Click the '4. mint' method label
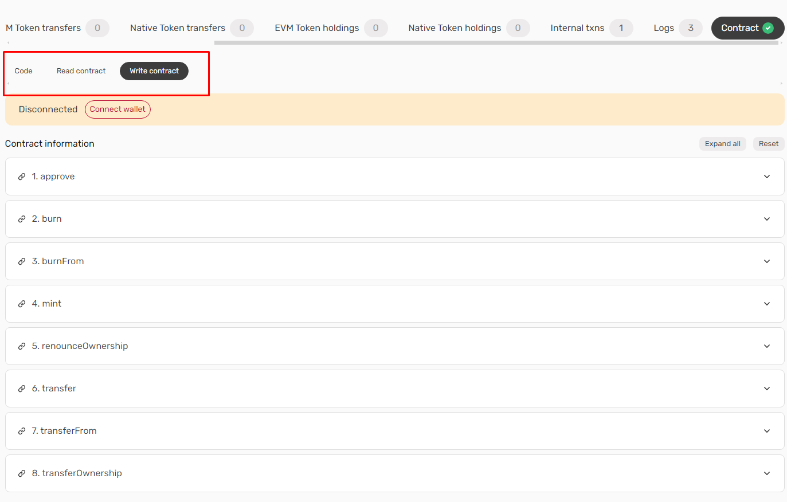The width and height of the screenshot is (787, 502). point(46,304)
